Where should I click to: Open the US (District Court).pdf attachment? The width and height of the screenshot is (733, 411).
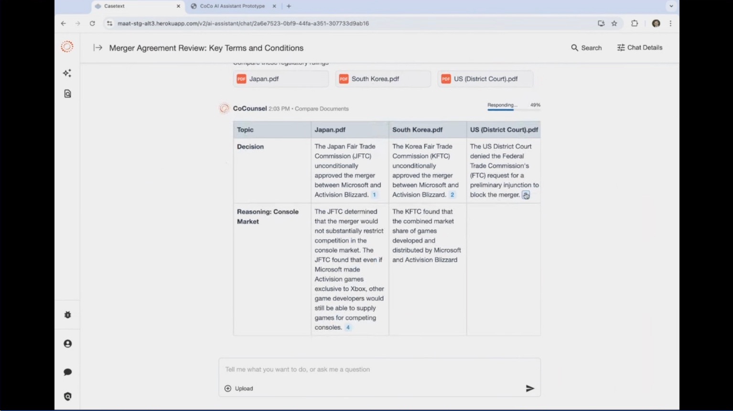(x=485, y=79)
